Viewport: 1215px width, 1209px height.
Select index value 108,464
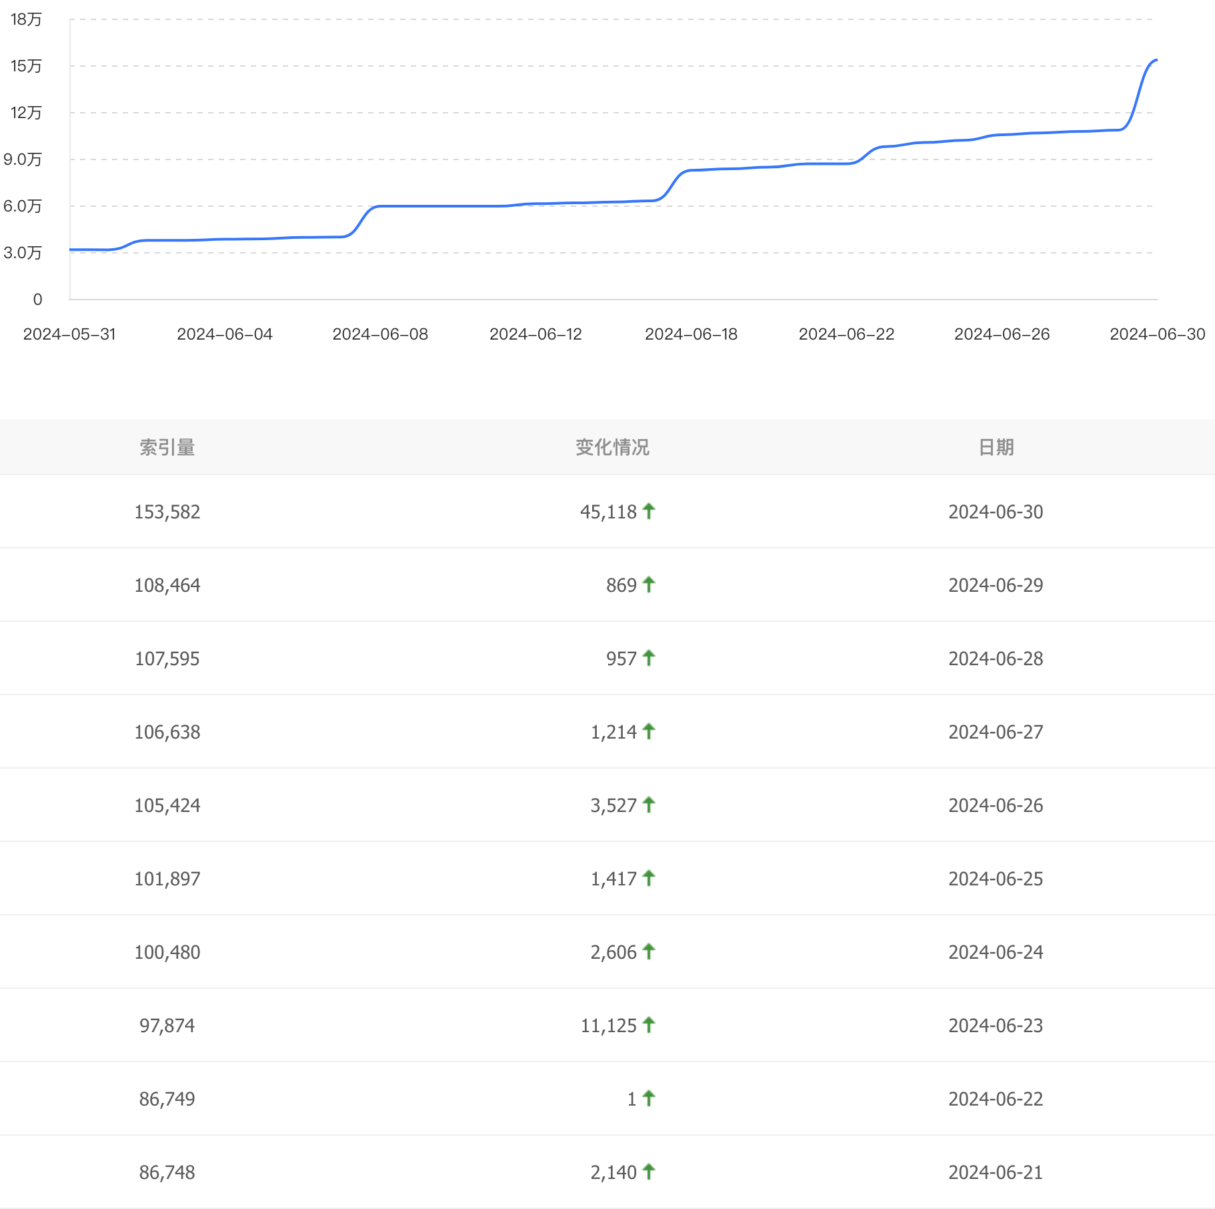click(x=167, y=585)
